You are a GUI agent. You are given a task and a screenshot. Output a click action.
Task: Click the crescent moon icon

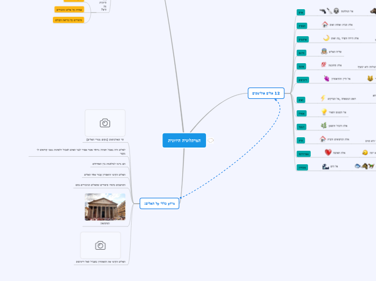pyautogui.click(x=326, y=38)
